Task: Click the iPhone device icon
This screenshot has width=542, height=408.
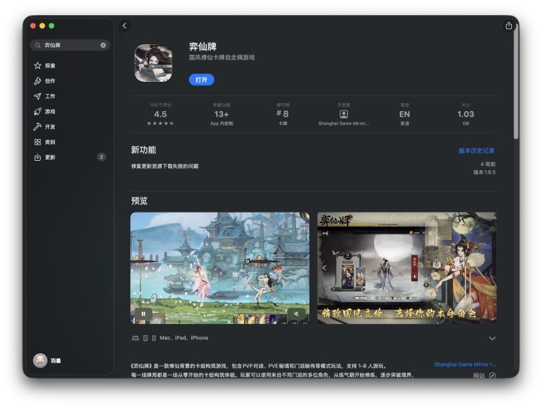Action: click(154, 338)
